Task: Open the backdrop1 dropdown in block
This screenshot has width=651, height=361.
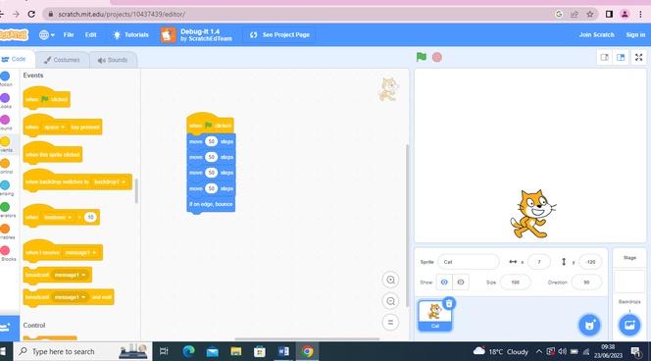Action: tap(110, 181)
